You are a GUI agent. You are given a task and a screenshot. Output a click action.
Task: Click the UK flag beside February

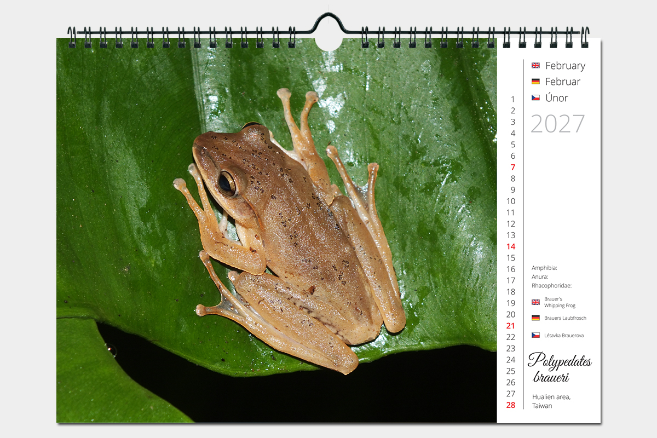point(535,66)
